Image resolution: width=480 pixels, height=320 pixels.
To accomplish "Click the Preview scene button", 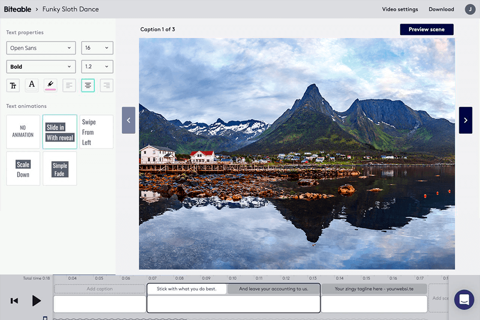I will pos(426,29).
